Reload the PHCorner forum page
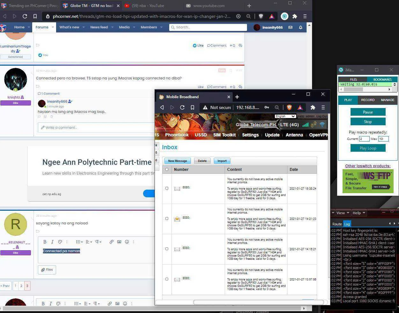399x313 pixels. pos(25,16)
